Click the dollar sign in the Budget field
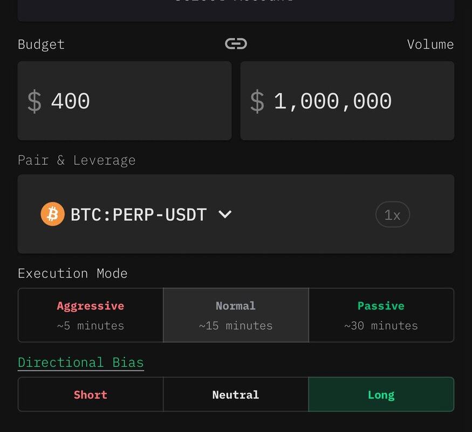472x432 pixels. (35, 102)
